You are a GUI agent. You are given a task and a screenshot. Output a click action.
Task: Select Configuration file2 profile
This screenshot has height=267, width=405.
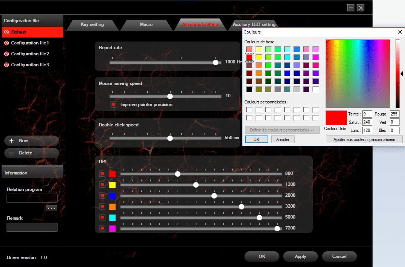[x=30, y=54]
